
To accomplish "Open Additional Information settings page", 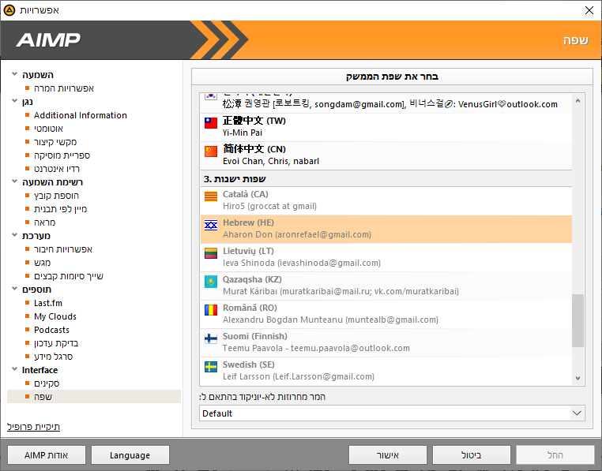I will 81,115.
